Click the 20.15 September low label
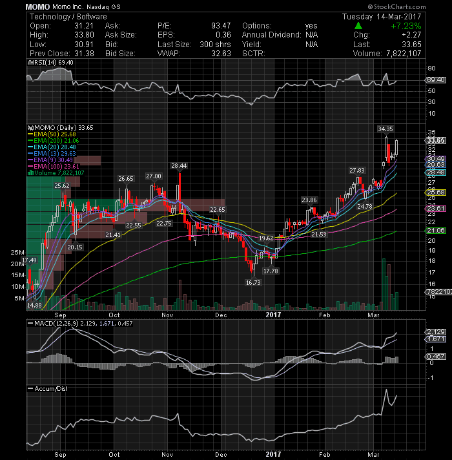 coord(75,247)
